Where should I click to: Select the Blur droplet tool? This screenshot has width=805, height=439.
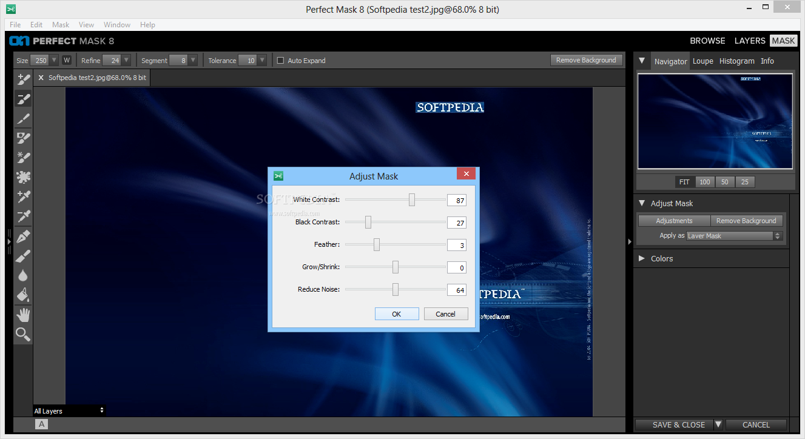[23, 275]
